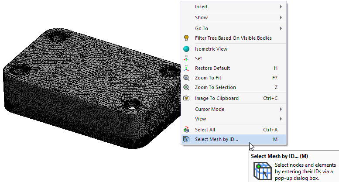The height and width of the screenshot is (182, 339).
Task: Open the Show submenu
Action: pos(234,17)
